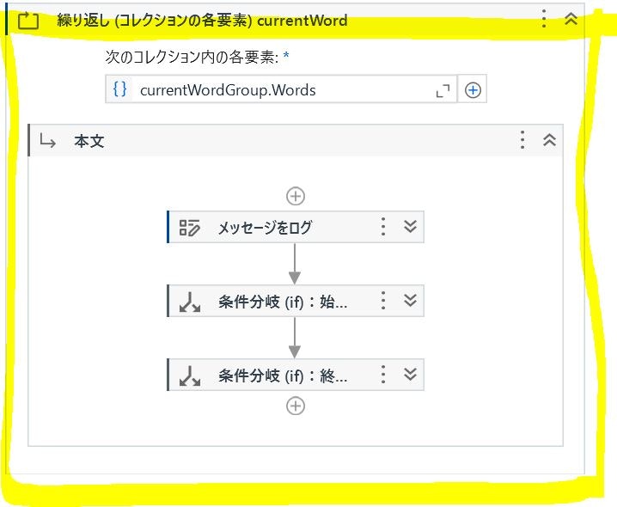Collapse the 本文 body container
Image resolution: width=617 pixels, height=507 pixels.
[549, 140]
